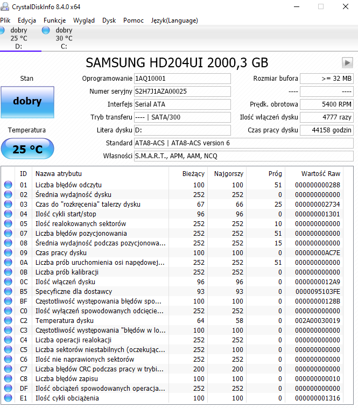Click the 25 °C temperature indicator
Viewport: 358px width, 408px height.
27,149
